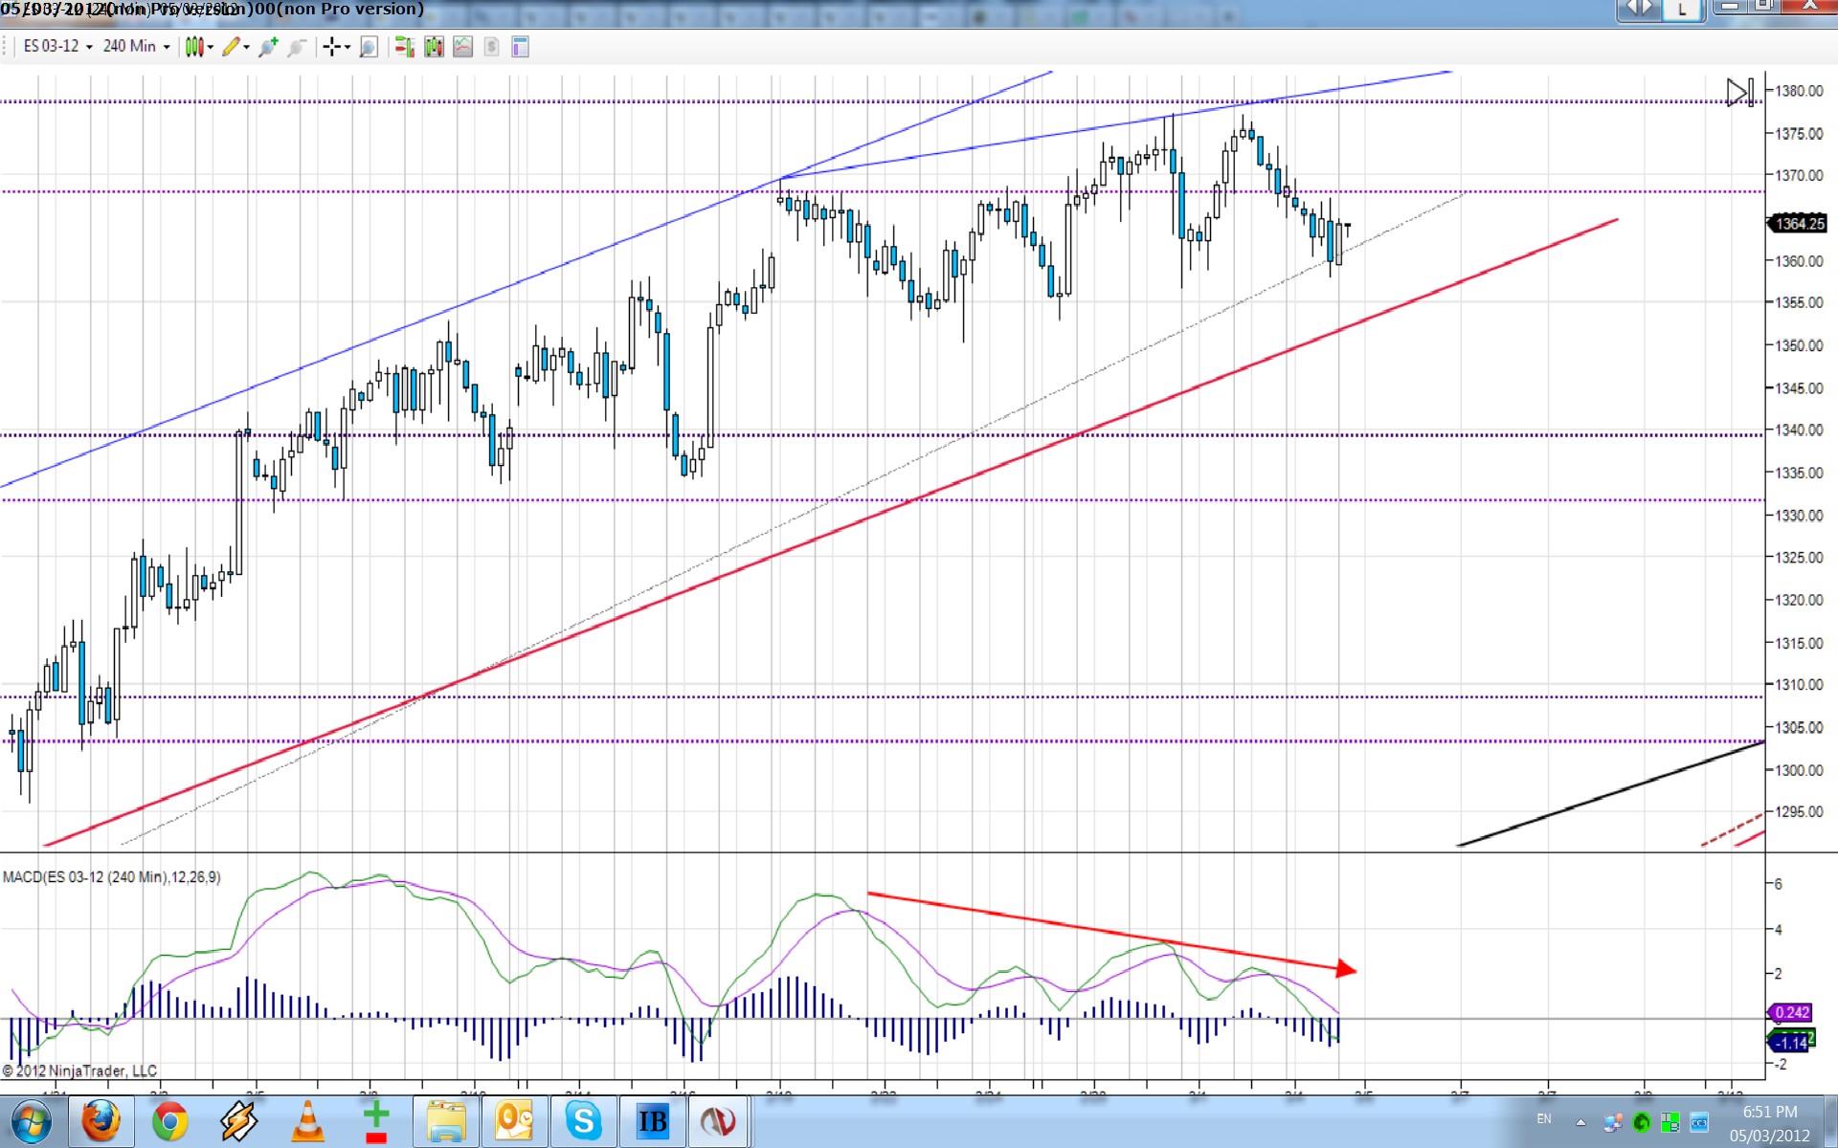Open the zoom frame preview icon

(x=369, y=47)
